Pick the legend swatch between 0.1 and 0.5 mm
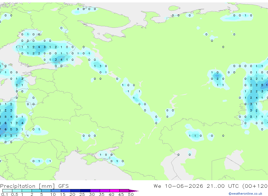The height and width of the screenshot is (196, 268). 7,191
